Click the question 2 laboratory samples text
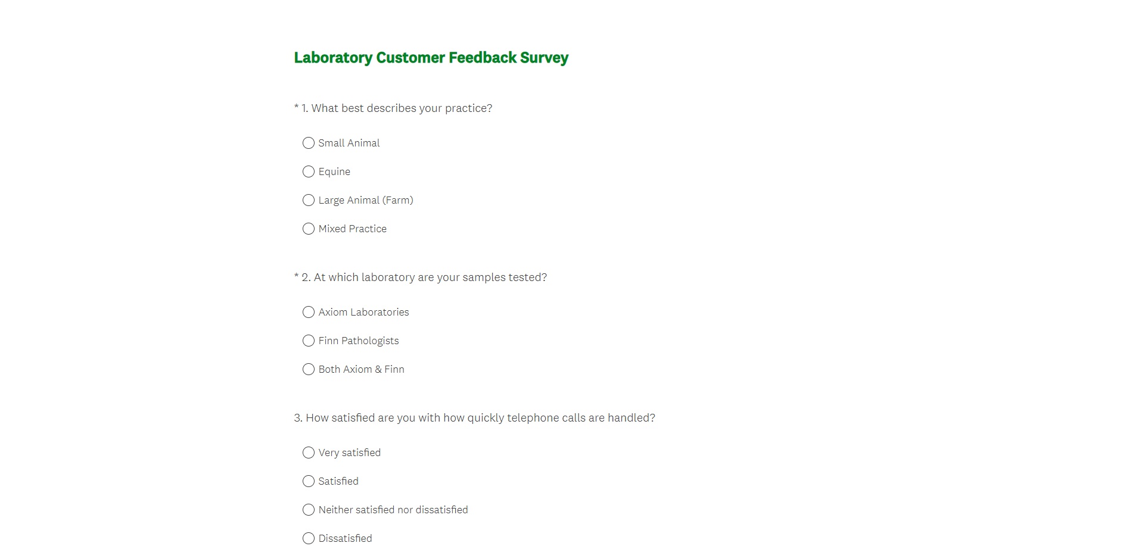 424,277
